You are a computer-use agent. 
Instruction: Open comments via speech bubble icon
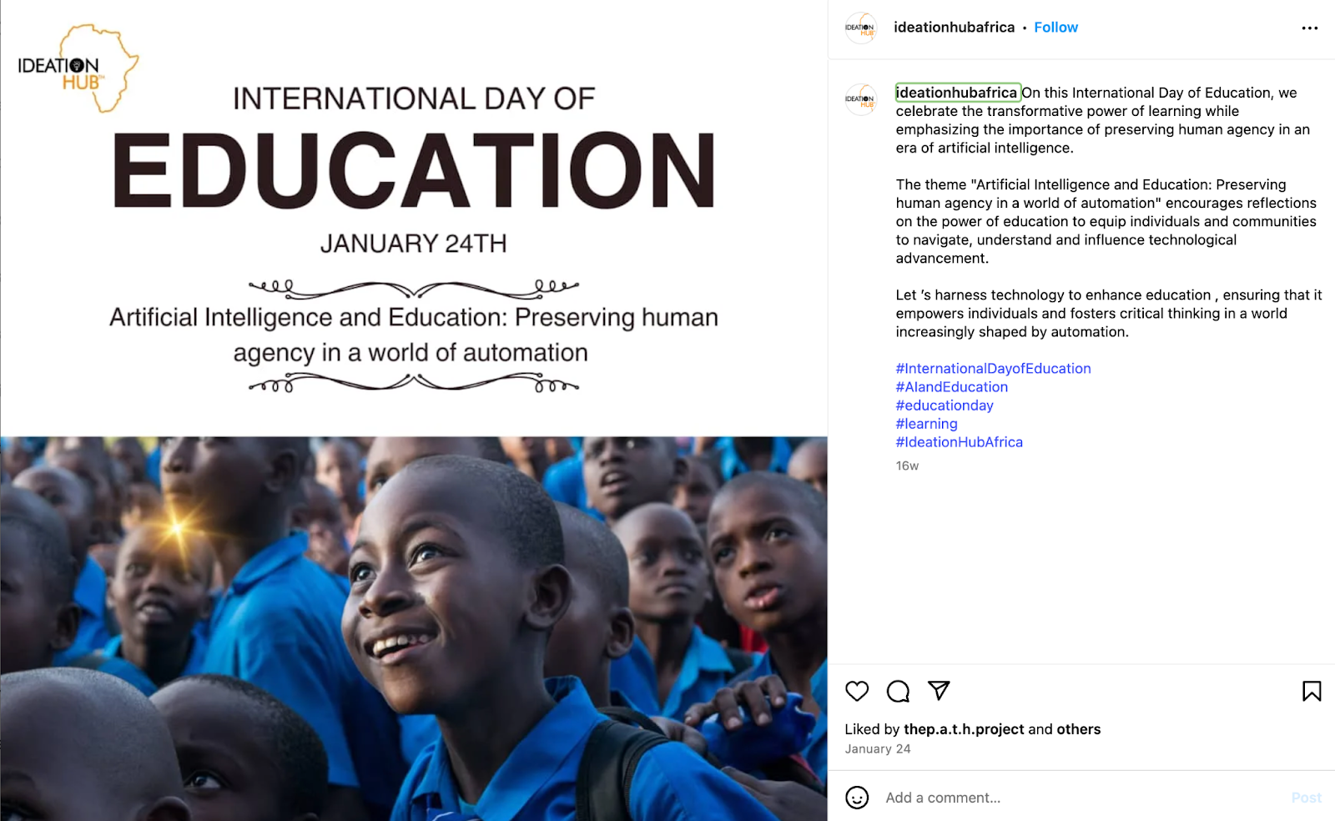tap(898, 691)
